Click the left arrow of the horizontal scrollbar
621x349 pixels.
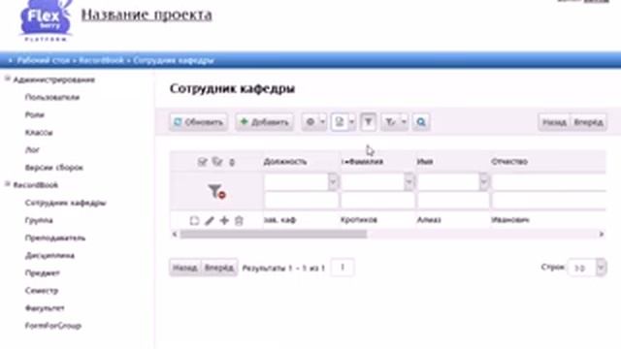coord(175,235)
